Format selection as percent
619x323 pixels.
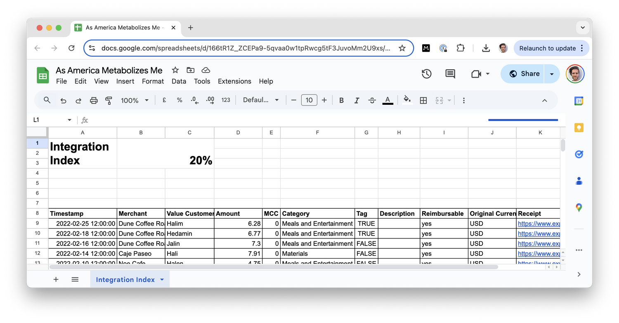(179, 100)
